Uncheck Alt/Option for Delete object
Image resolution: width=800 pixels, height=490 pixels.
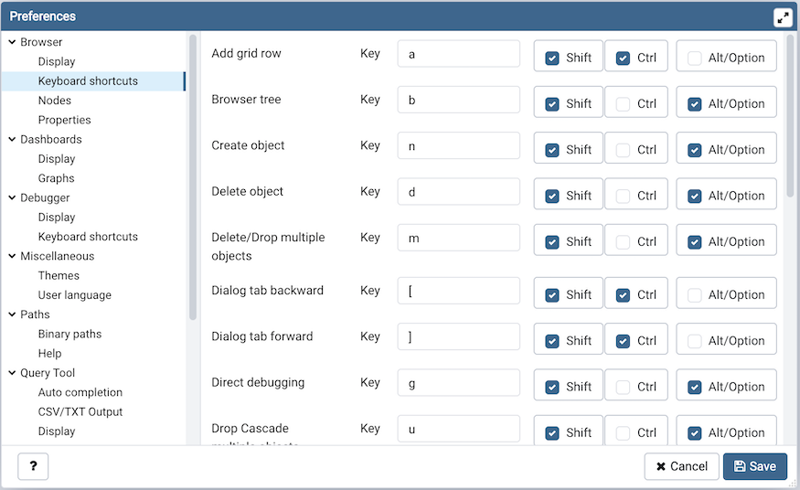(x=694, y=197)
